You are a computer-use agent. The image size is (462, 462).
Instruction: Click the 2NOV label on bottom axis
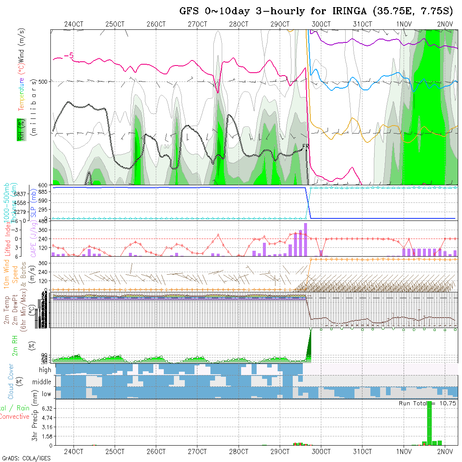point(445,452)
